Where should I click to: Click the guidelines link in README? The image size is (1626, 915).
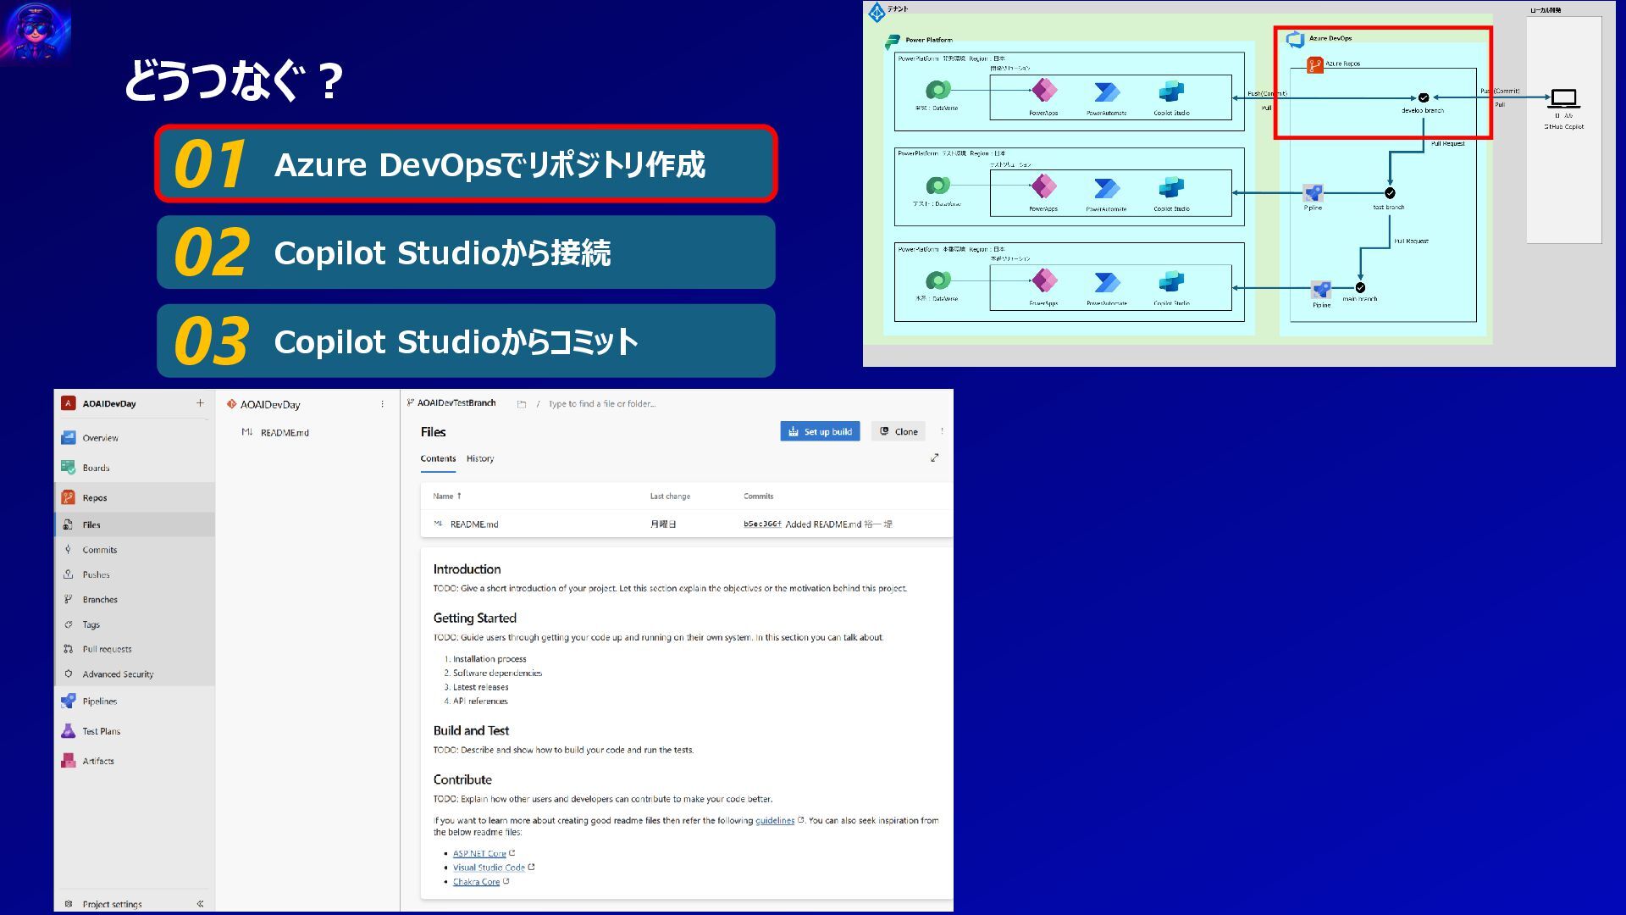pos(775,820)
